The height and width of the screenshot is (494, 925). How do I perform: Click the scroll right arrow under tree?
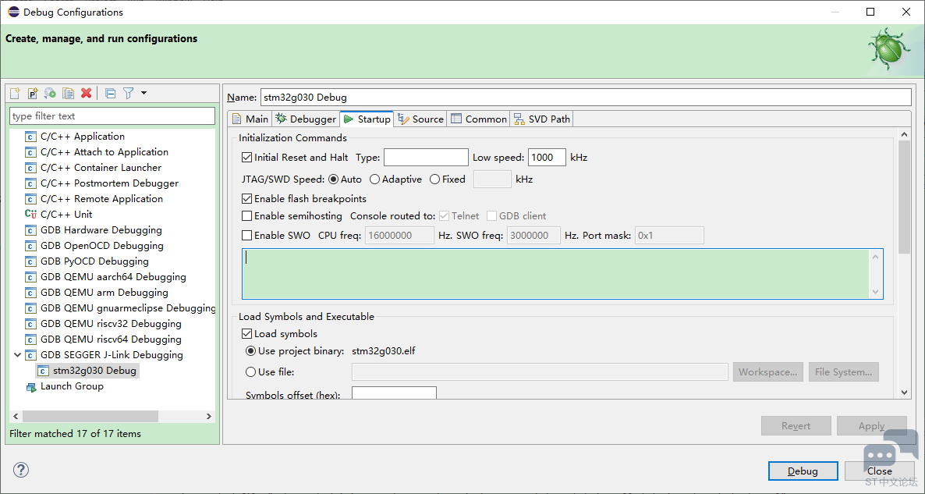point(209,416)
